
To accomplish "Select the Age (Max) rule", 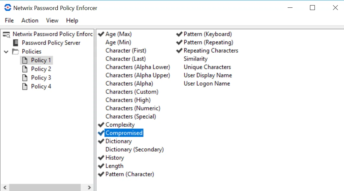I will tap(119, 34).
